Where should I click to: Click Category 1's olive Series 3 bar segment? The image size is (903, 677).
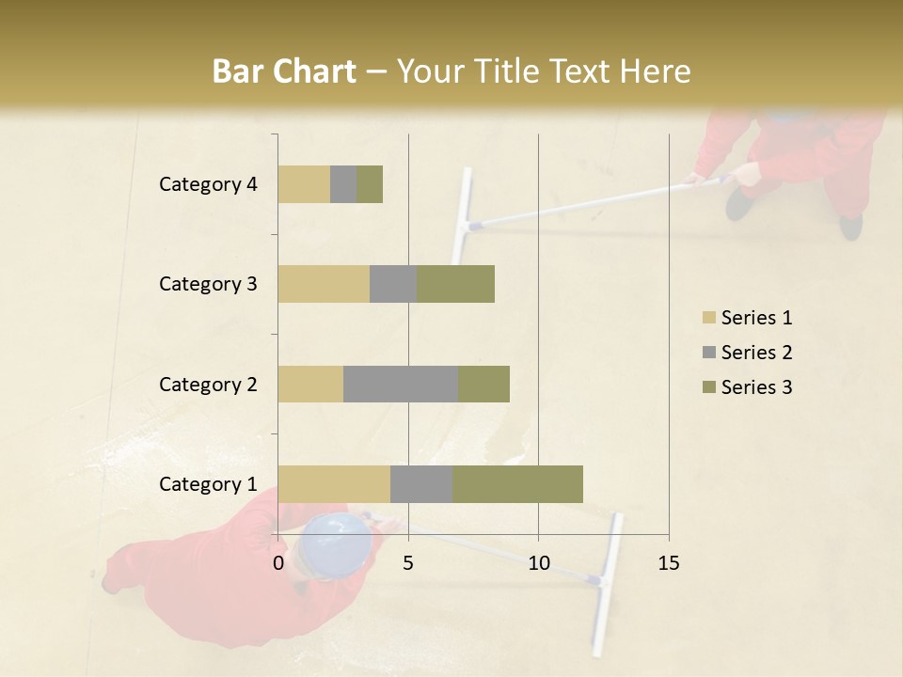(517, 484)
